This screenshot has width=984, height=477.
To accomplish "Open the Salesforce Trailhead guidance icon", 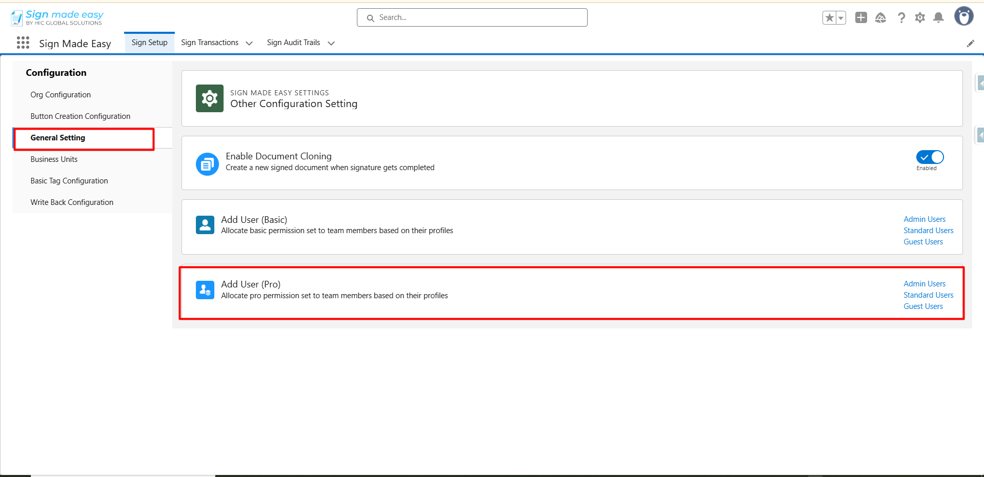I will pyautogui.click(x=880, y=18).
